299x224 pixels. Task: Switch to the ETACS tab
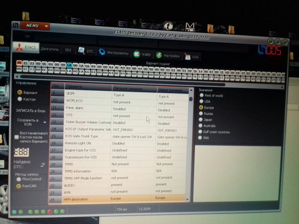point(26,47)
